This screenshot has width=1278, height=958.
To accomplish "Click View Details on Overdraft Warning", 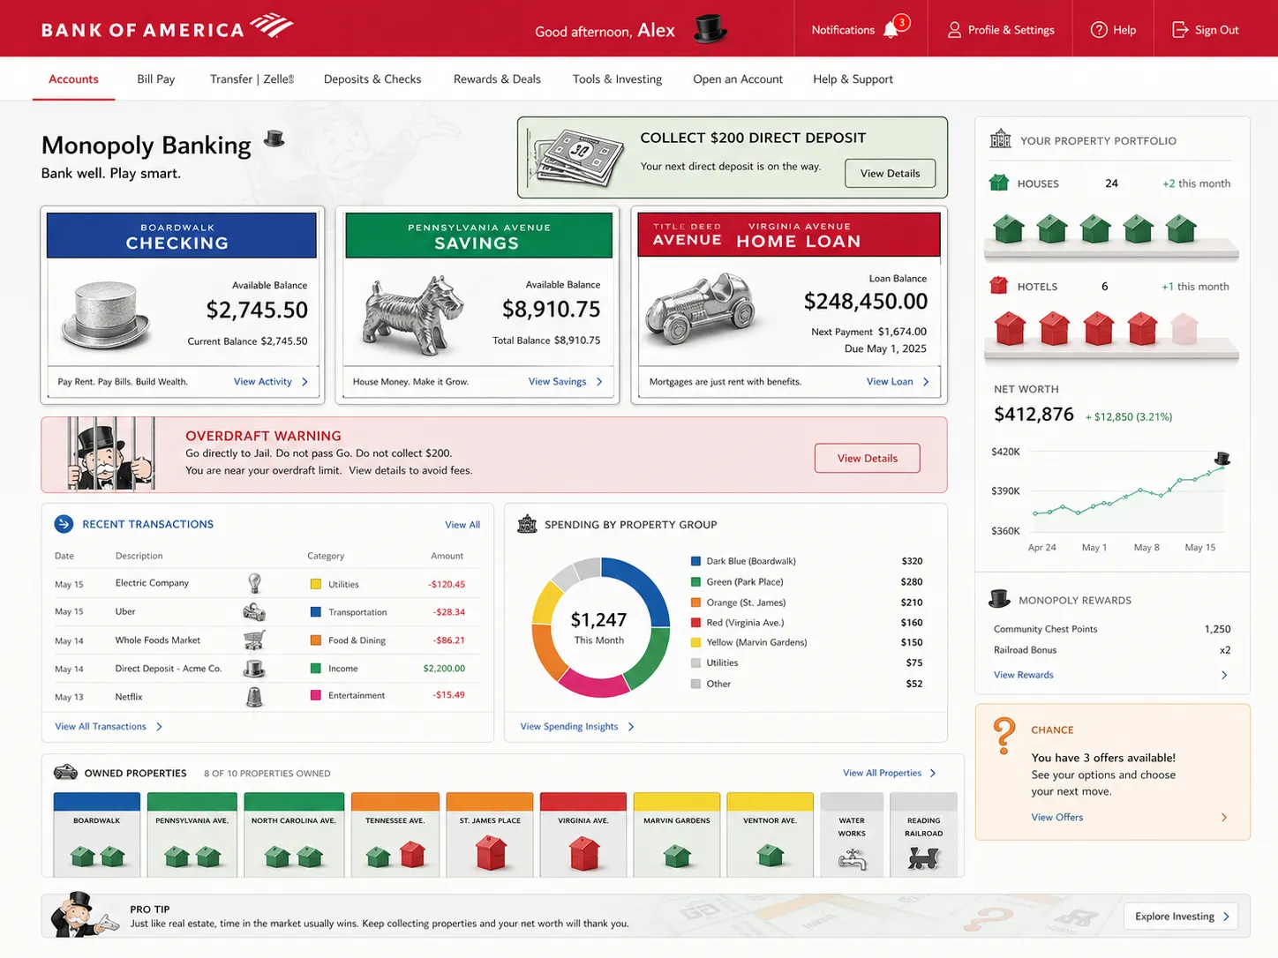I will 867,458.
